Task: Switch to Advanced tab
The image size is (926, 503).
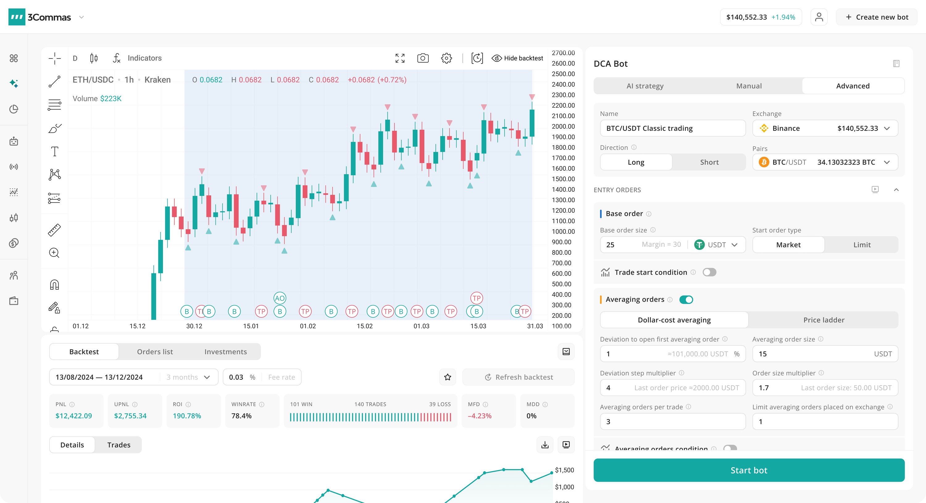Action: click(853, 86)
